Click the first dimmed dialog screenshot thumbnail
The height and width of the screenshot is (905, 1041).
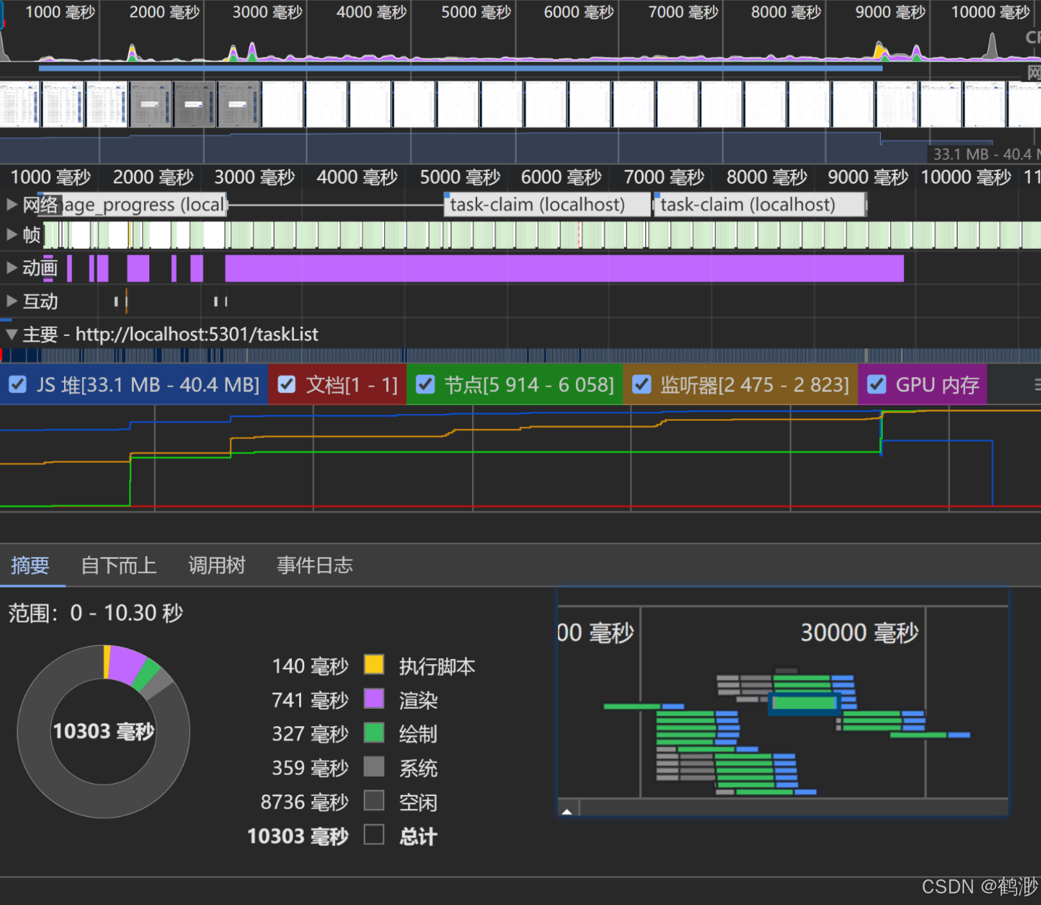(x=151, y=104)
